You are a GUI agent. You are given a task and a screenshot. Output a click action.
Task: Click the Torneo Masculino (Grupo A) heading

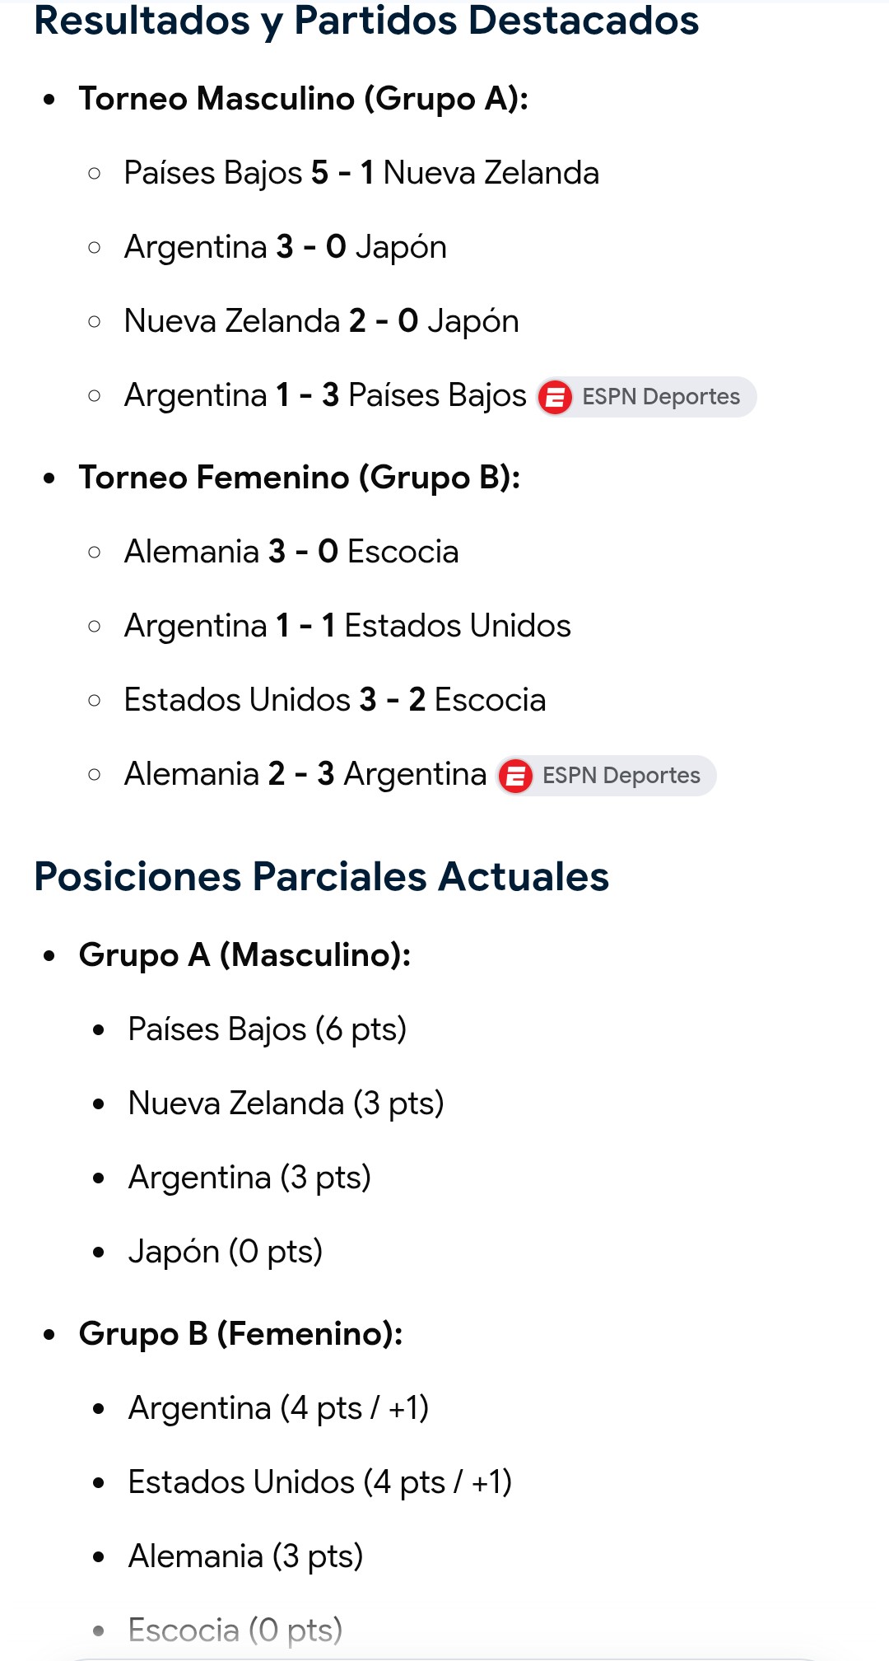304,100
